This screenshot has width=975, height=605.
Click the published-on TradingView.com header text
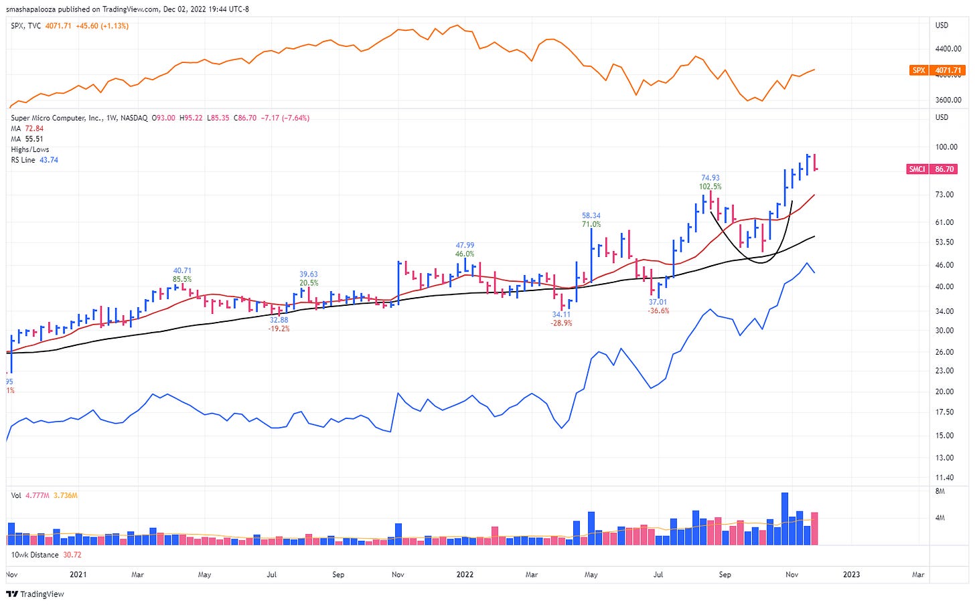(127, 9)
